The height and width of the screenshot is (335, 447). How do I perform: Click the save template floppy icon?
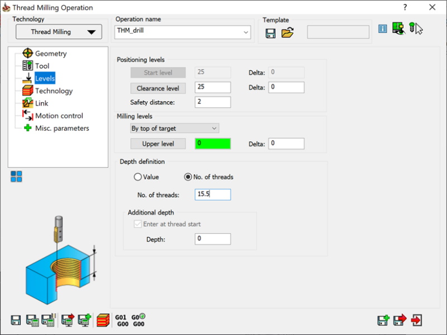click(x=271, y=33)
